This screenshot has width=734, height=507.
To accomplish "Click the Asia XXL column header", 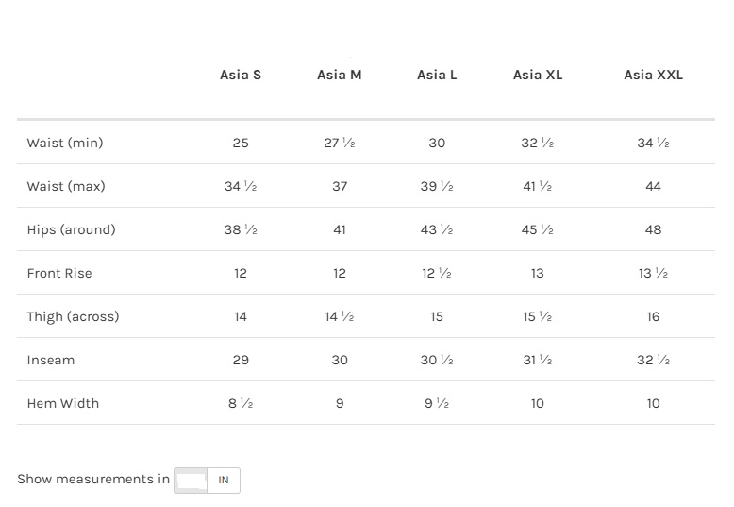I will coord(653,75).
